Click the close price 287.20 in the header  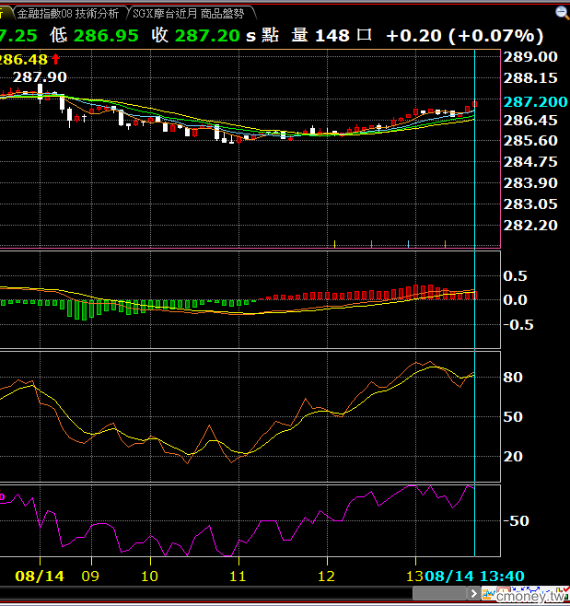coord(207,36)
